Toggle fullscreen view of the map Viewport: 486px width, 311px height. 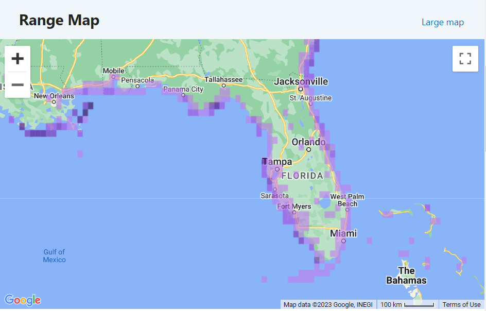[465, 59]
